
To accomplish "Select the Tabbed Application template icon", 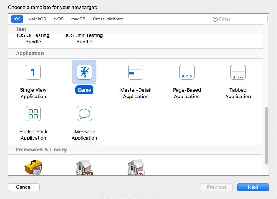I will click(238, 72).
